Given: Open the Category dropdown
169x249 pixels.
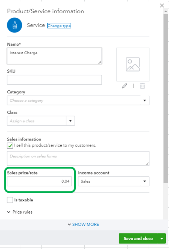Looking at the screenshot, I should 78,100.
